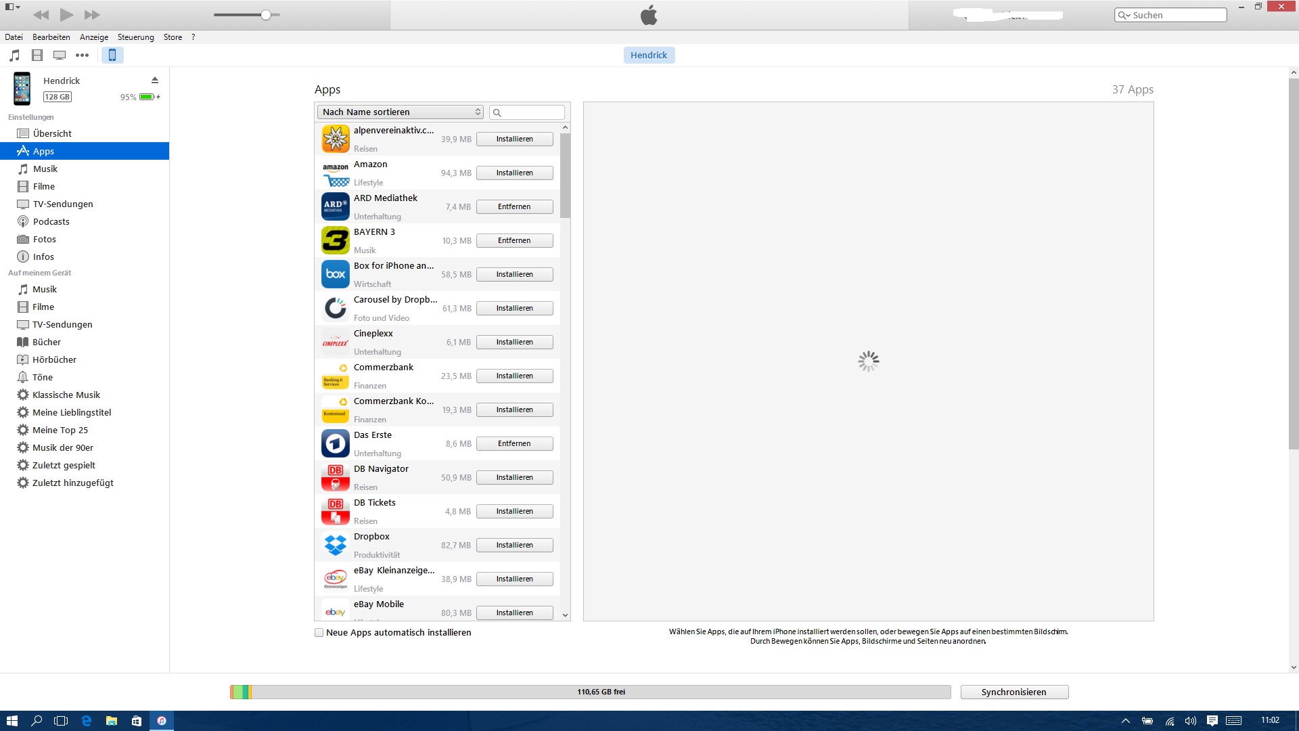Open the Steuerung menu
1299x731 pixels.
(x=135, y=37)
